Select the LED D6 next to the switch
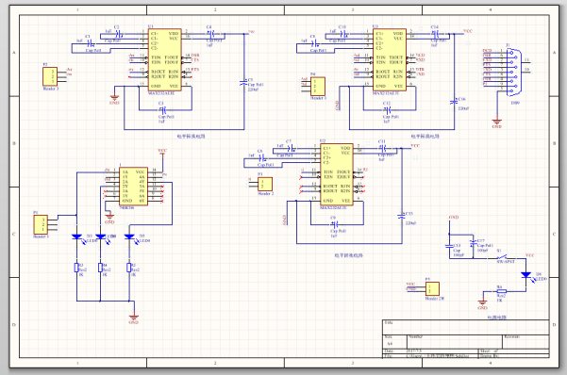This screenshot has width=567, height=375. pos(526,275)
